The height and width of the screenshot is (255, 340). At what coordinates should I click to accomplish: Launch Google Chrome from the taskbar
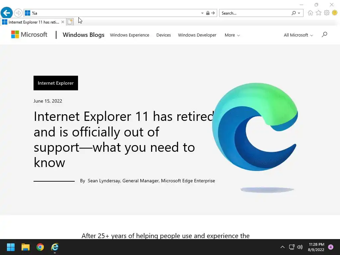click(x=40, y=247)
